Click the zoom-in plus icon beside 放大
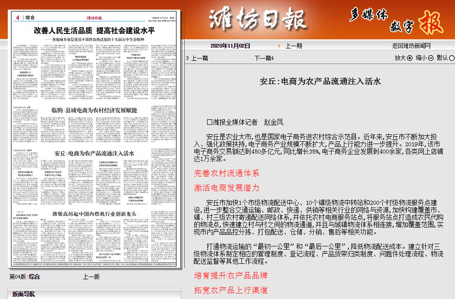The image size is (455, 299). point(410,58)
